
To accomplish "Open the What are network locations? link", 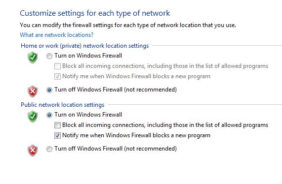I will (x=57, y=35).
